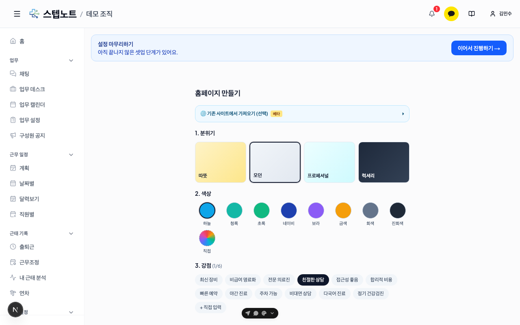Click the cursor pointer icon in floating toolbar
This screenshot has width=520, height=325.
tap(248, 313)
